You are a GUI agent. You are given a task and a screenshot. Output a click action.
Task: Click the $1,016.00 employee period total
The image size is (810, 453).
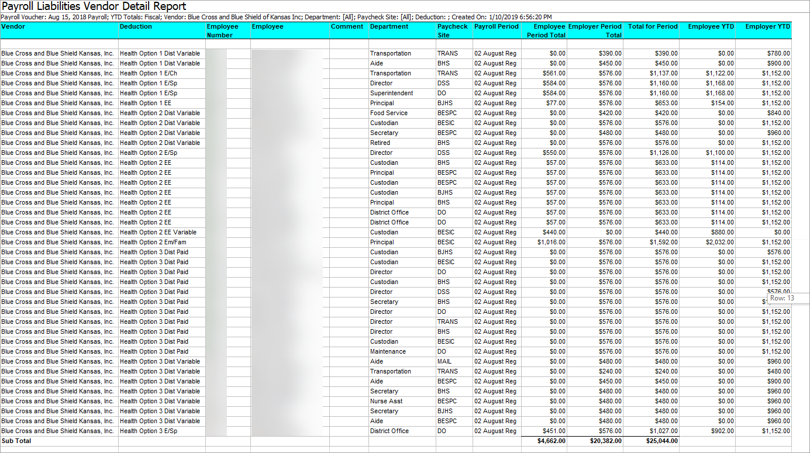click(x=551, y=243)
